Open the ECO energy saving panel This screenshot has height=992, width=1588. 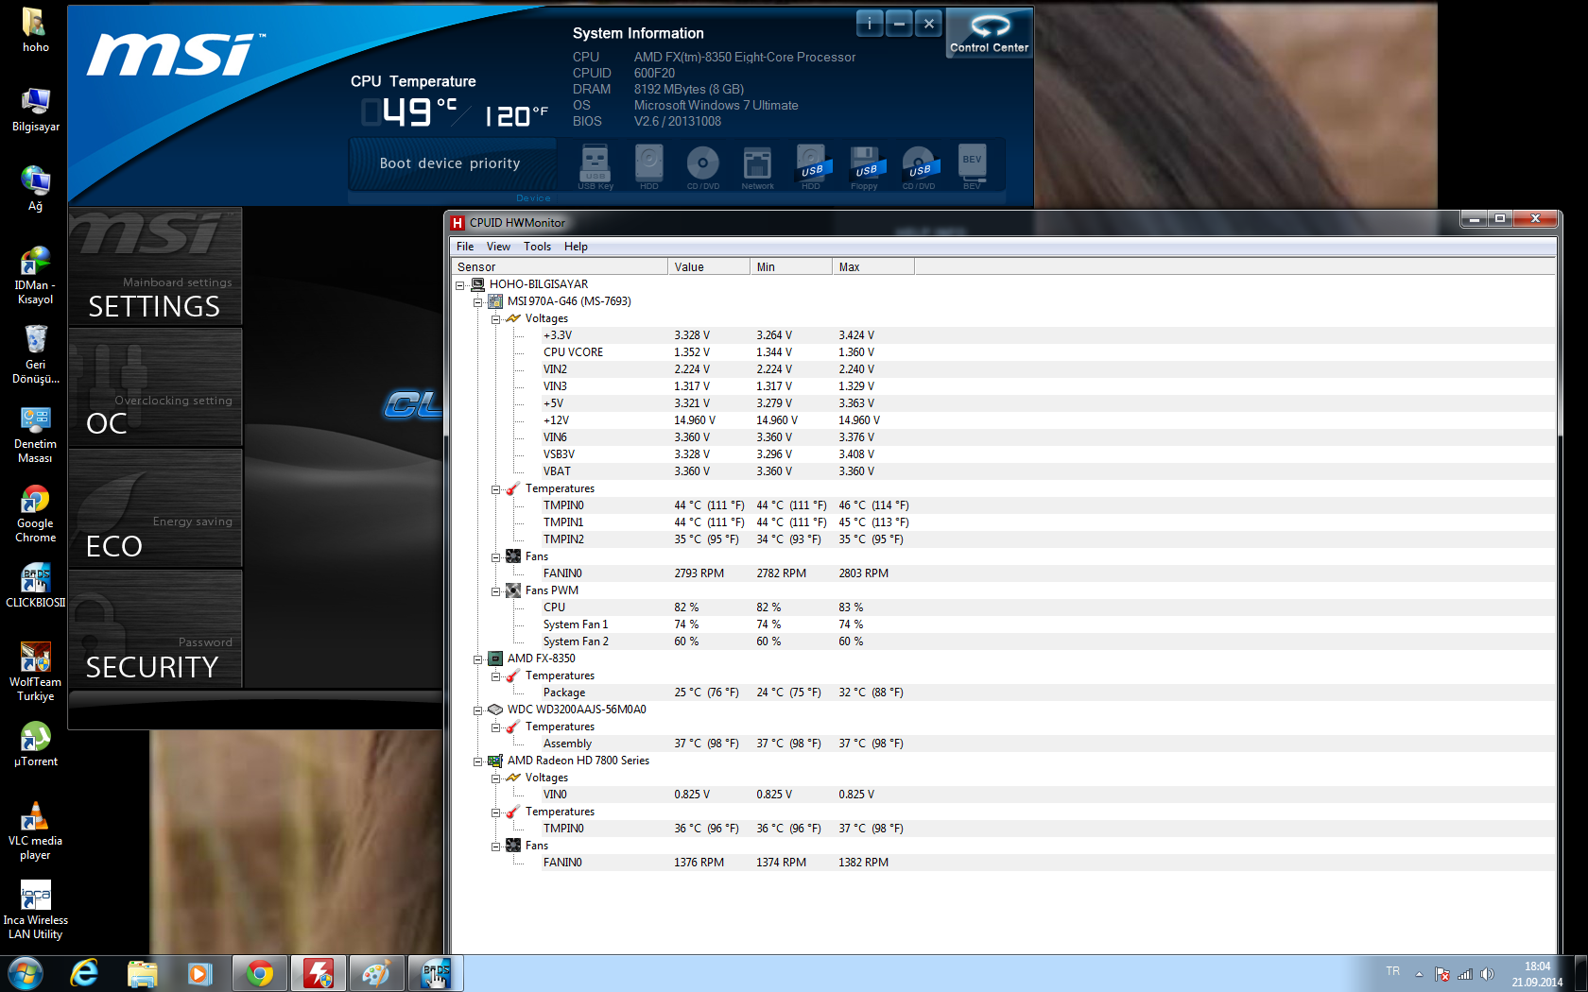pyautogui.click(x=155, y=508)
